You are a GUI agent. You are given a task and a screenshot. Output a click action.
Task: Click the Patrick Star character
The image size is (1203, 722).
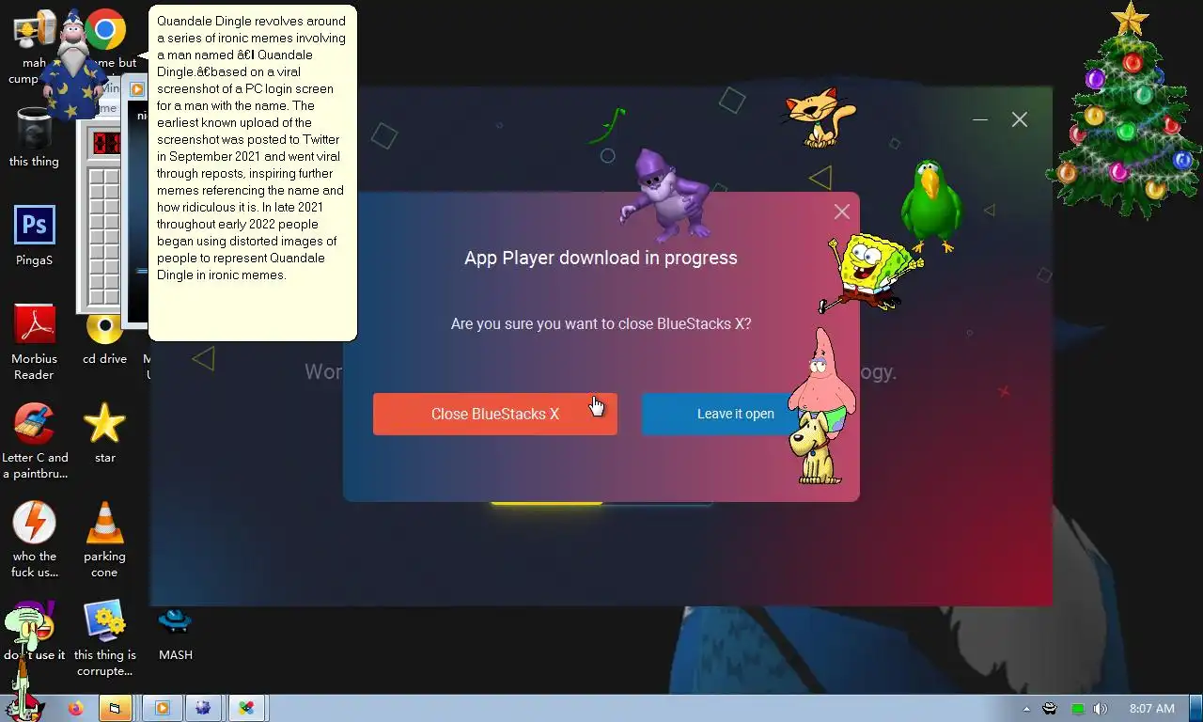821,381
